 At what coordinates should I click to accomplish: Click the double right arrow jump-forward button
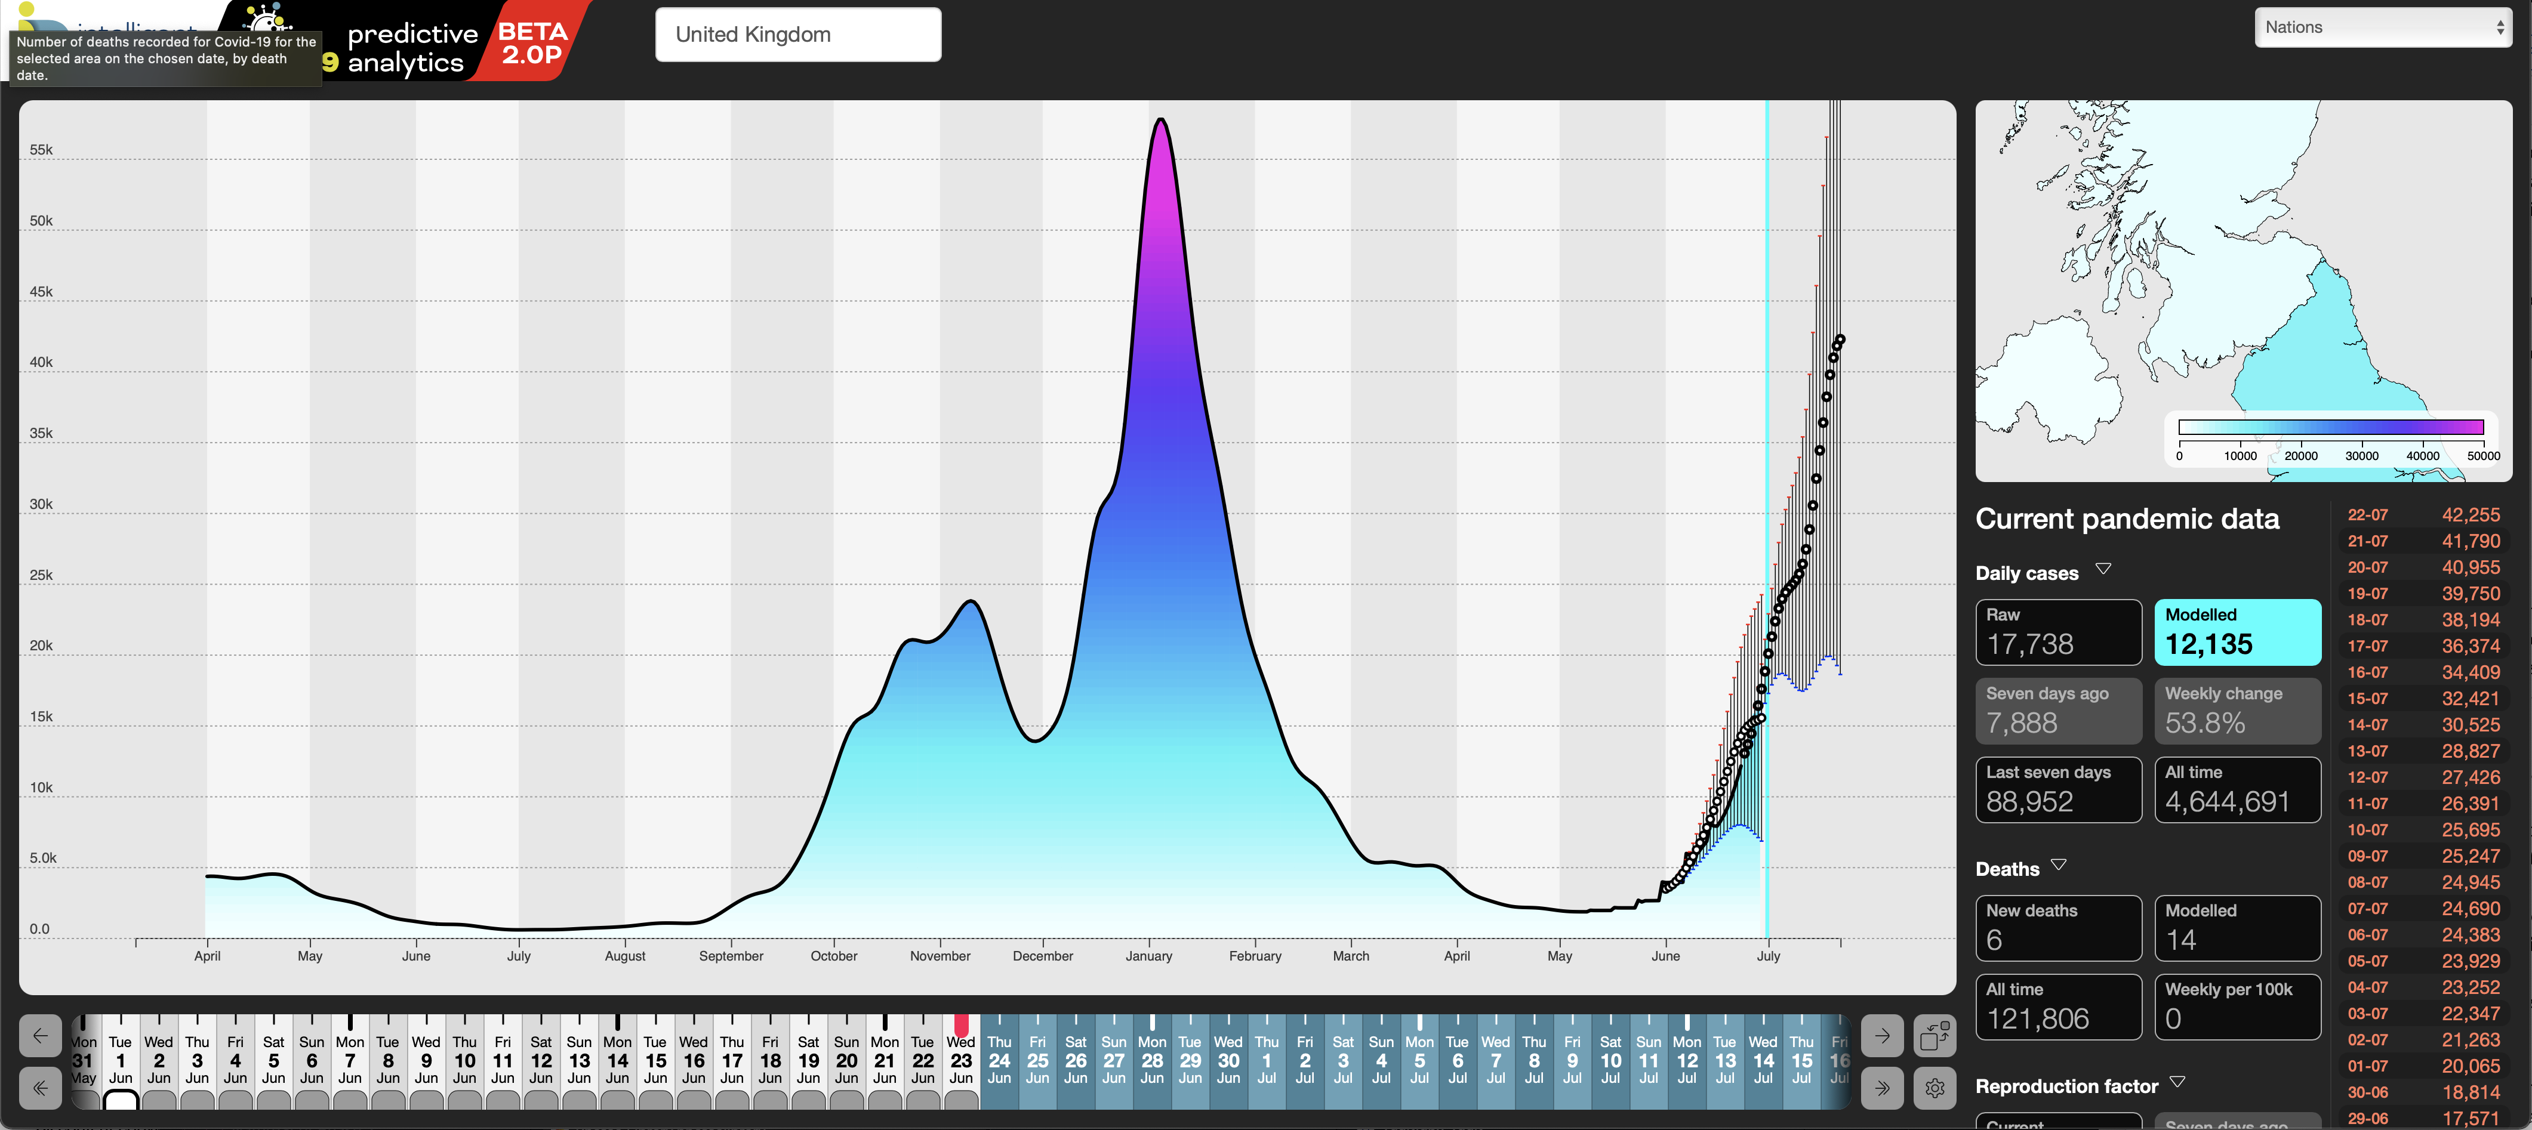click(1881, 1088)
